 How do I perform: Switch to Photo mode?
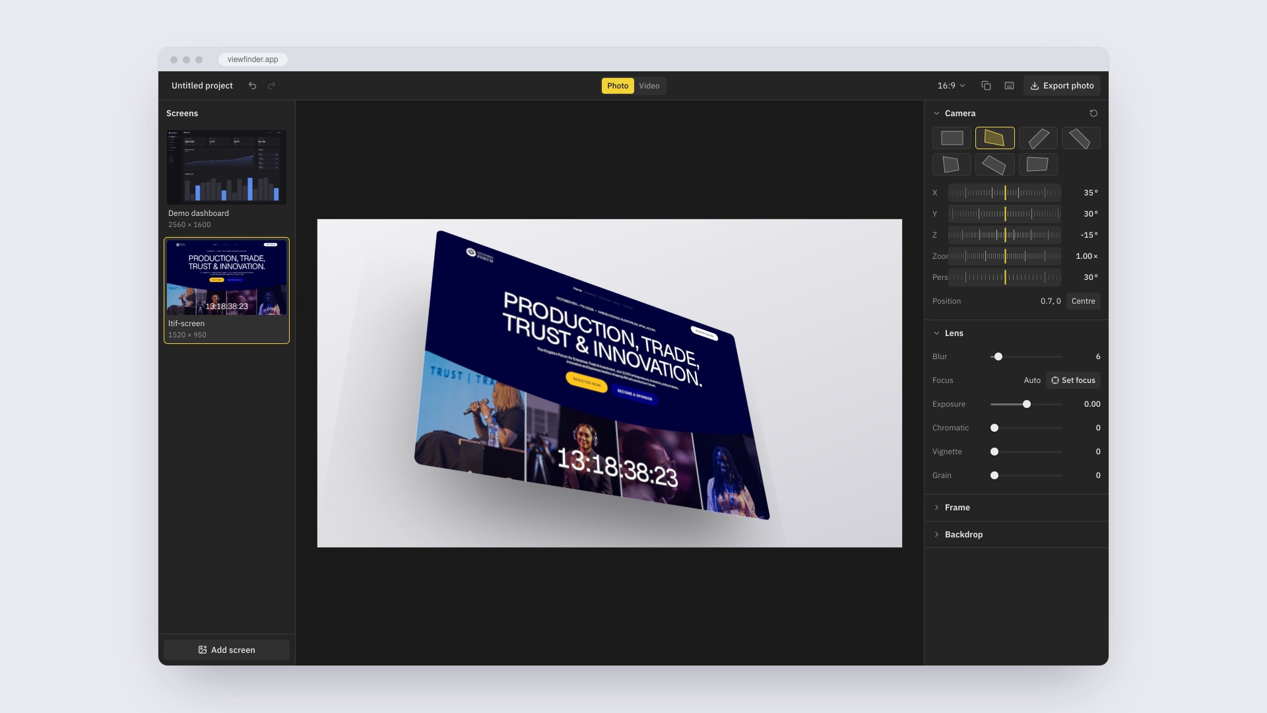(618, 86)
